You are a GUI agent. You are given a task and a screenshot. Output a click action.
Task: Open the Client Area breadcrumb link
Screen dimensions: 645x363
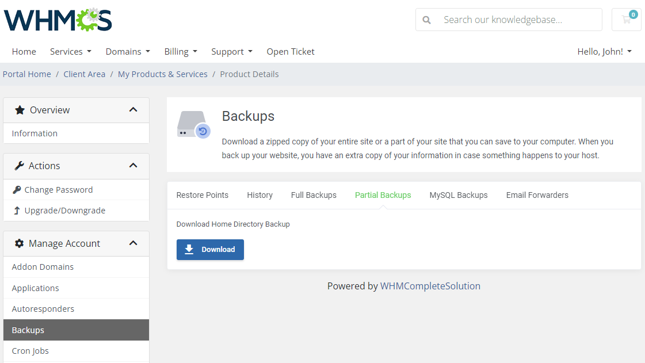[x=85, y=74]
